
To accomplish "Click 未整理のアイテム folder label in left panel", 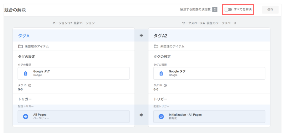I will point(37,46).
